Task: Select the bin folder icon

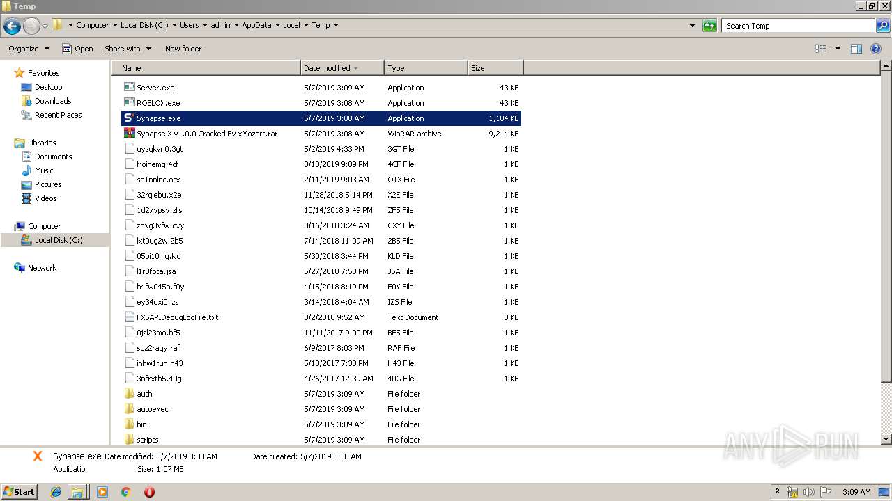Action: [129, 424]
